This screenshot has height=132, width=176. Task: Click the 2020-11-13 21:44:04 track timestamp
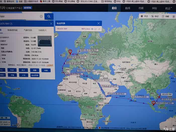coord(140,97)
